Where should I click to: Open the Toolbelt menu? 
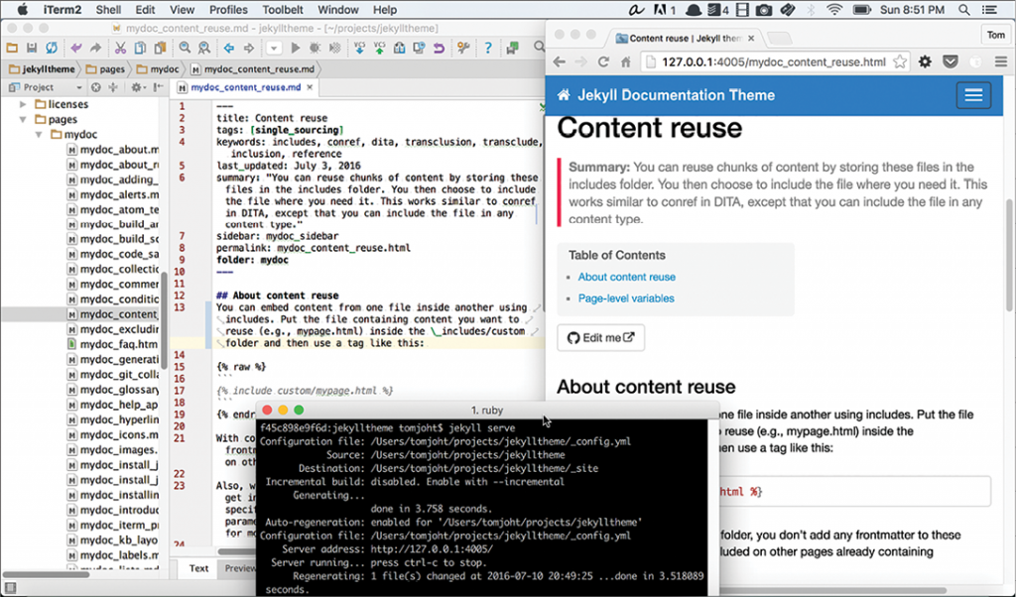coord(283,10)
